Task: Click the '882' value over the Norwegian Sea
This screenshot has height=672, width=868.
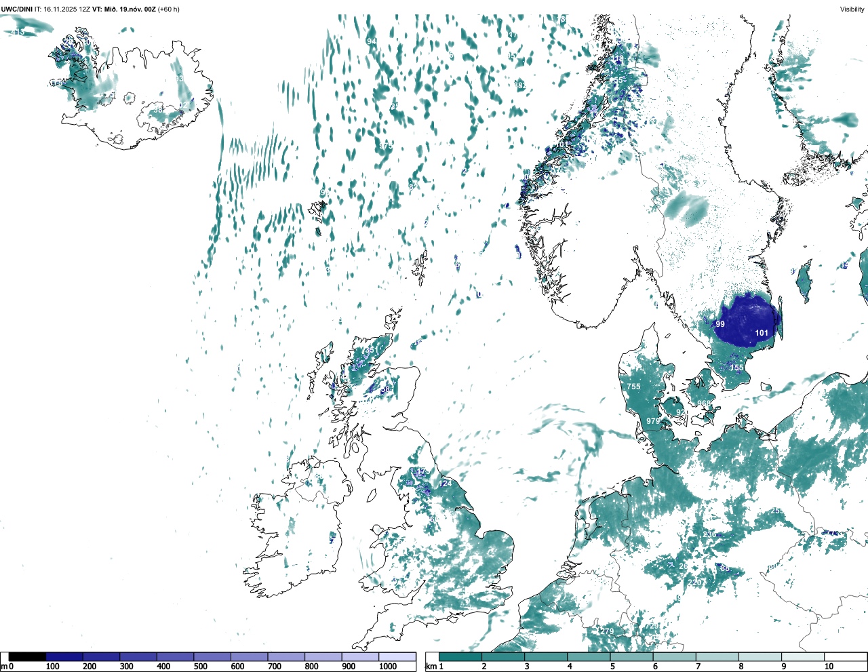Action: [x=520, y=85]
